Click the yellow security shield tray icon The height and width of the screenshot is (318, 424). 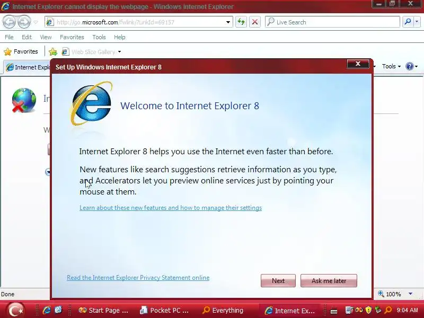(x=368, y=310)
